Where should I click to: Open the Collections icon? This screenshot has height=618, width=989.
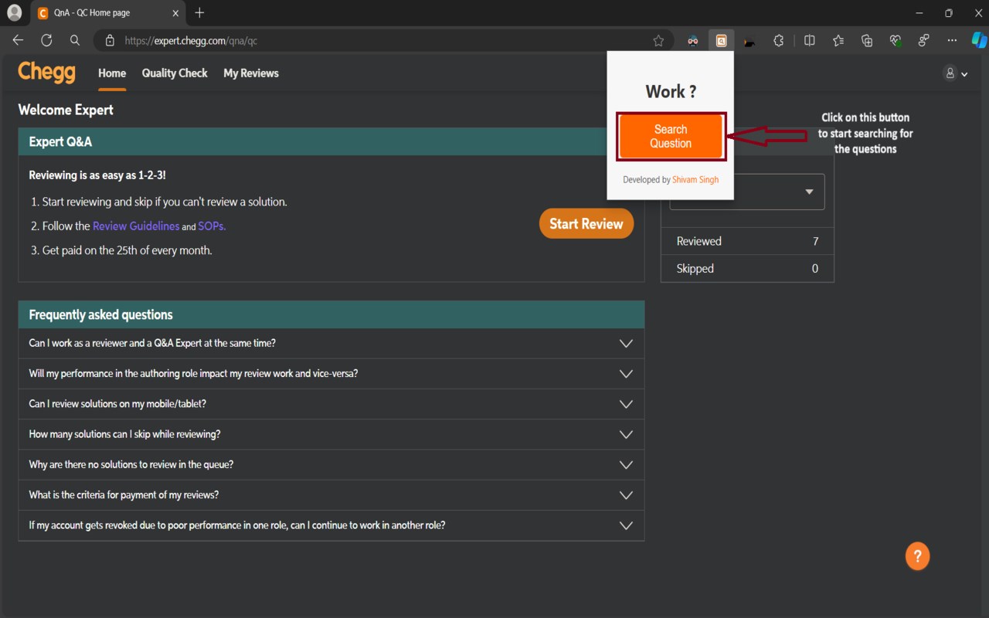tap(867, 41)
